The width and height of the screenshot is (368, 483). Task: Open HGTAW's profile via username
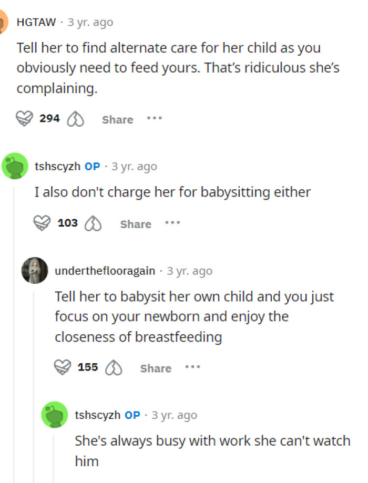click(x=36, y=22)
